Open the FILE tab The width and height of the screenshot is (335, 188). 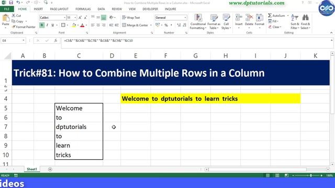[x=7, y=9]
